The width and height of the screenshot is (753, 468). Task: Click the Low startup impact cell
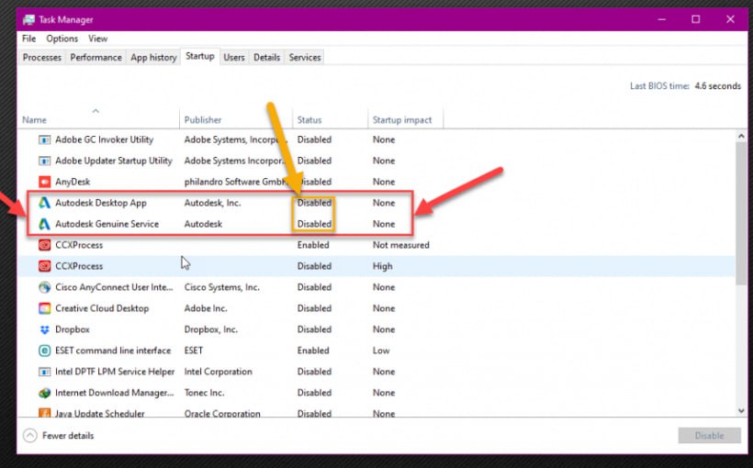tap(381, 351)
